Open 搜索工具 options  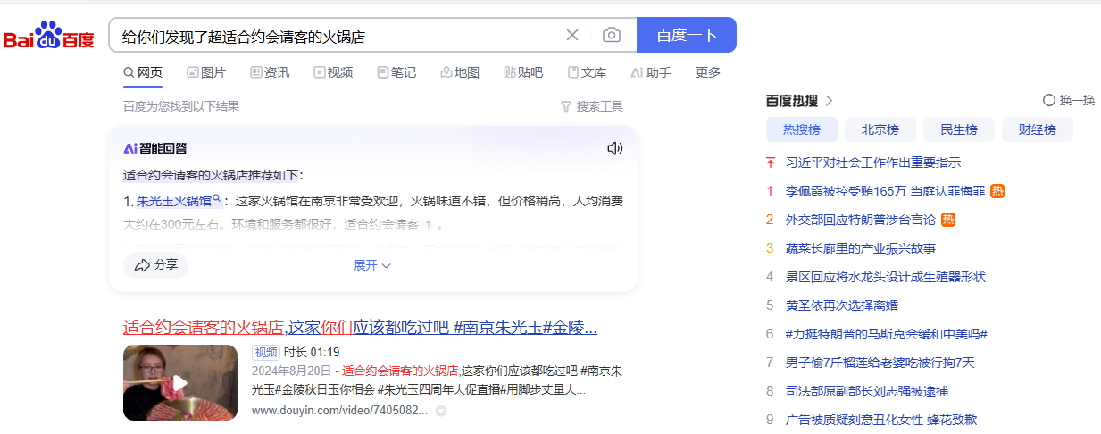pyautogui.click(x=592, y=106)
